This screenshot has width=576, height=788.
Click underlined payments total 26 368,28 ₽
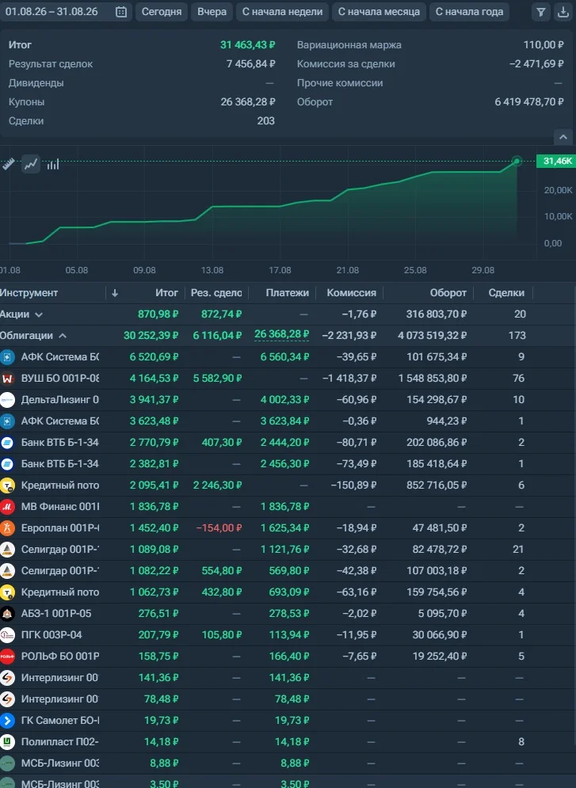(281, 335)
